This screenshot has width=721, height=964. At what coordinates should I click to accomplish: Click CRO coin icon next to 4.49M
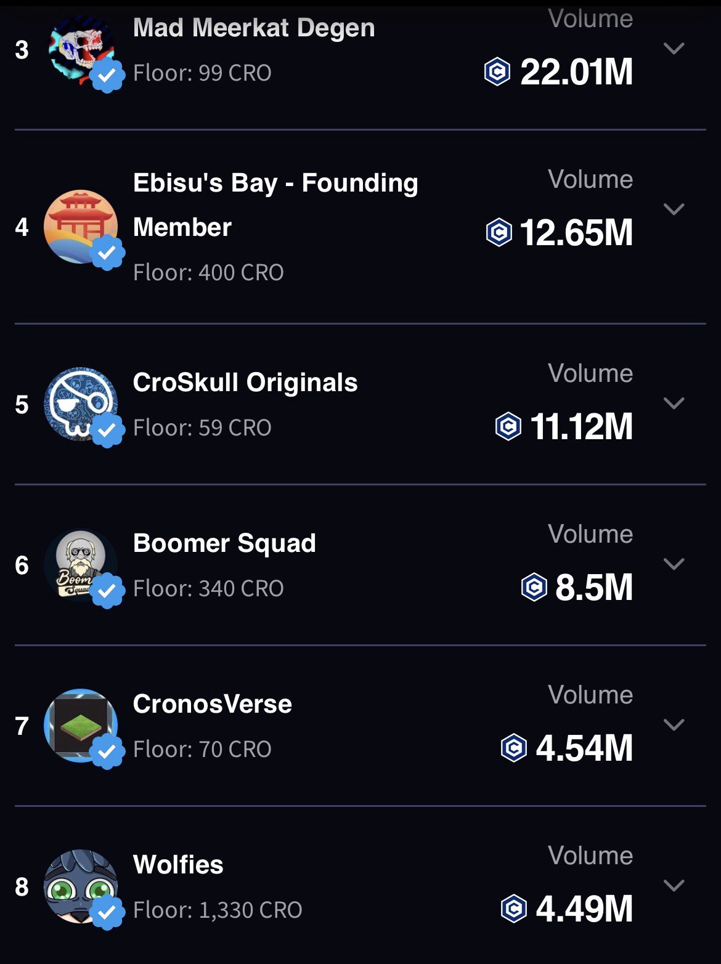pyautogui.click(x=513, y=909)
